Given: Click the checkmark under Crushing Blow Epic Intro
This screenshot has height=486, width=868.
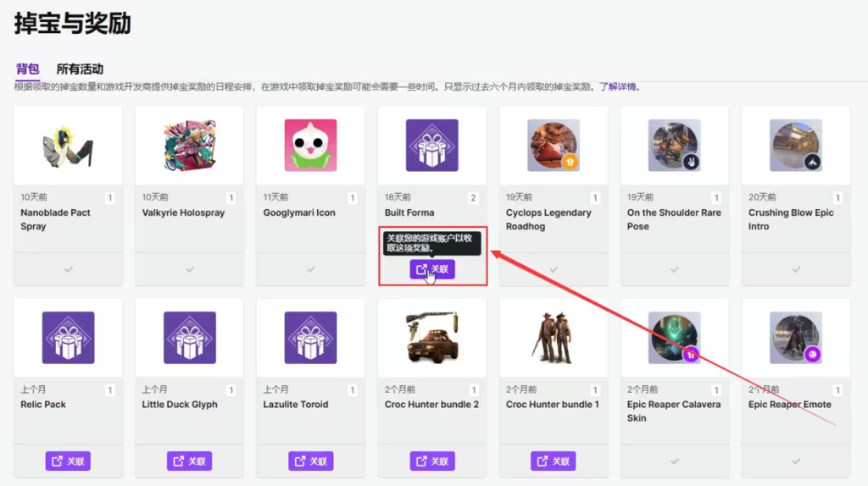Looking at the screenshot, I should click(x=796, y=269).
